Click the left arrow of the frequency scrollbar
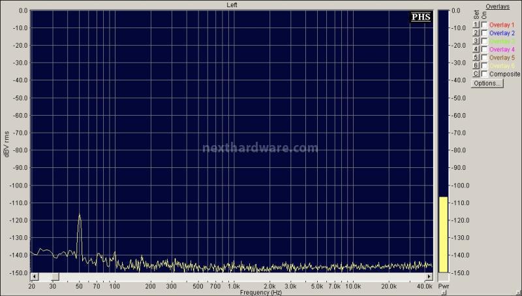Viewport: 522px width, 296px height. pos(35,276)
